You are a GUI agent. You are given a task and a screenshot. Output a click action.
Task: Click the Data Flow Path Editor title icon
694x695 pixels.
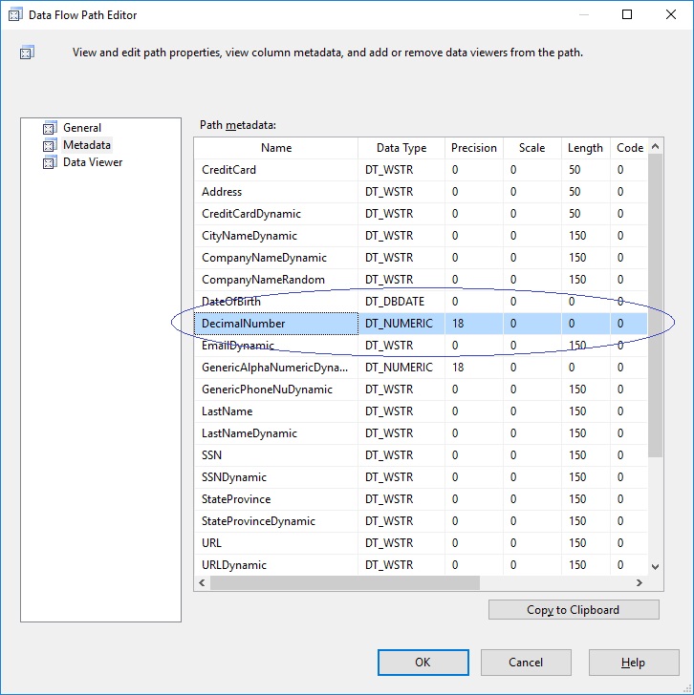tap(15, 15)
